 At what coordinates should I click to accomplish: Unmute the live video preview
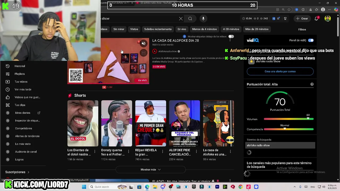pyautogui.click(x=143, y=44)
